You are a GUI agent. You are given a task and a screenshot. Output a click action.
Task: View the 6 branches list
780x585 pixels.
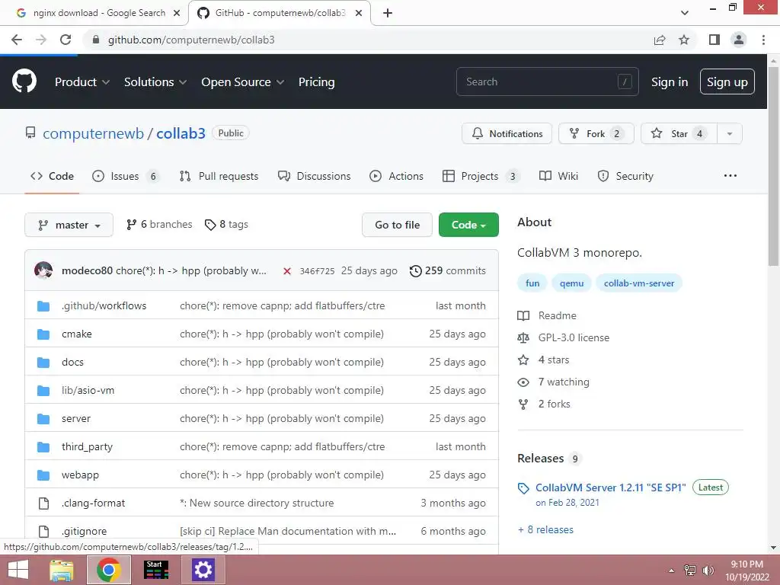159,225
